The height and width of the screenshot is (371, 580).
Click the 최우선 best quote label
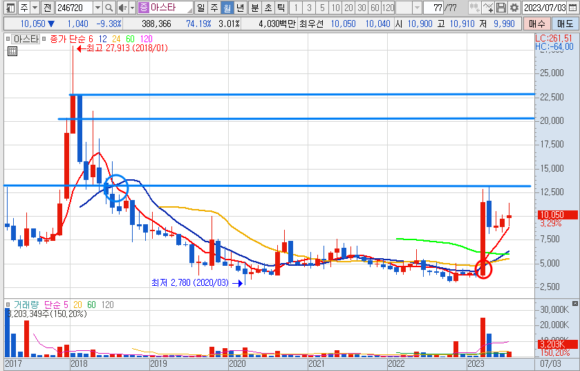click(x=312, y=24)
